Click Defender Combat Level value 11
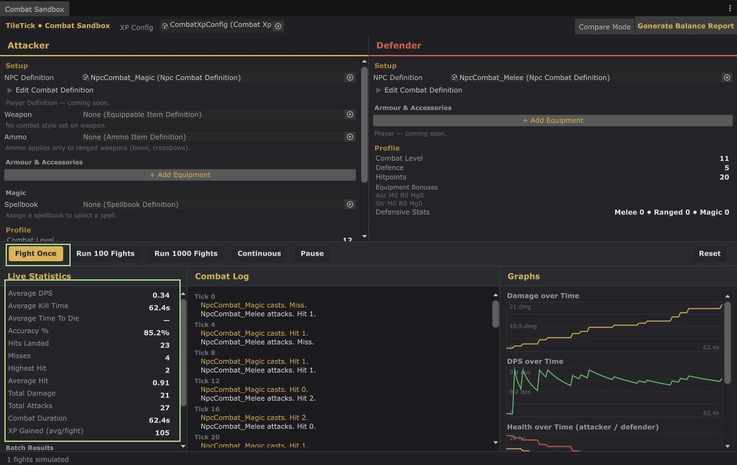 [724, 159]
